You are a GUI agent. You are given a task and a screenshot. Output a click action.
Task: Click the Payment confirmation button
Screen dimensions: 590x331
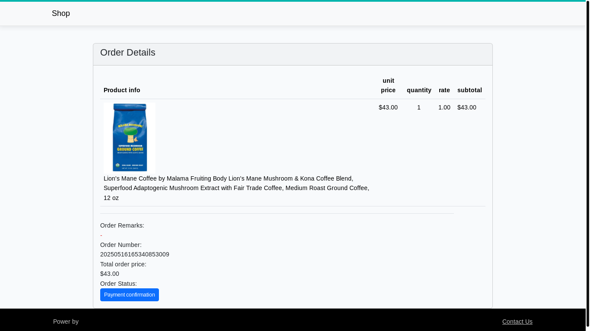[x=130, y=295]
